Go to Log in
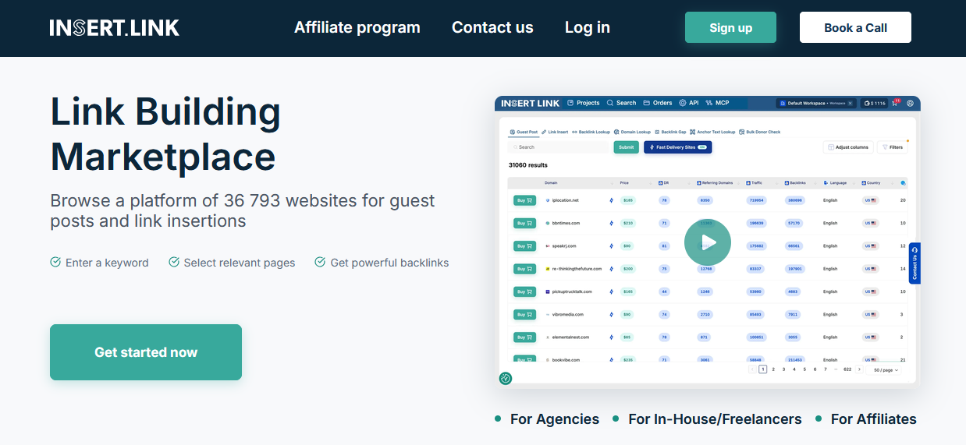The image size is (966, 445). click(588, 27)
